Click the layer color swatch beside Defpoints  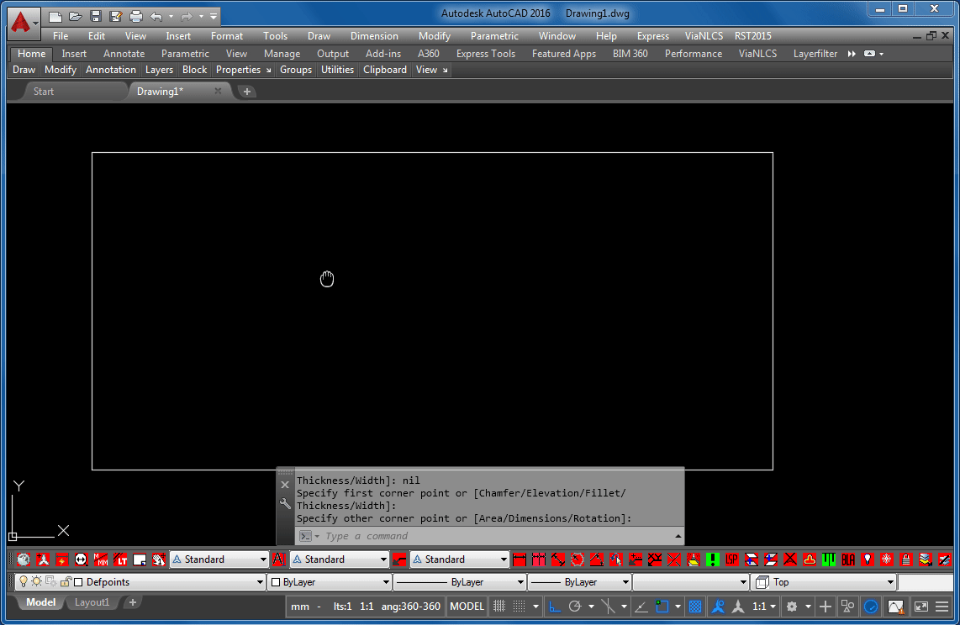78,582
